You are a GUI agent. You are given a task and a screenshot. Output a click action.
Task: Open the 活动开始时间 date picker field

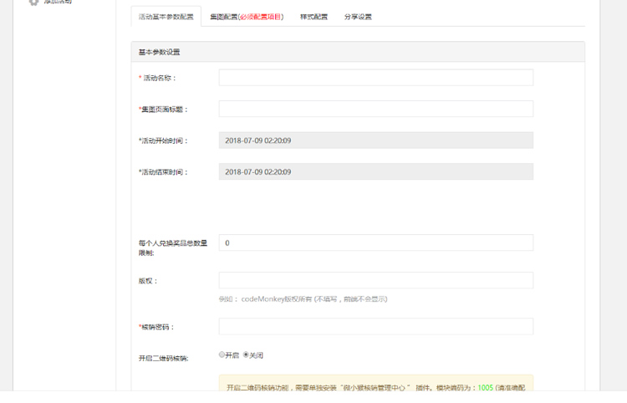pos(375,140)
